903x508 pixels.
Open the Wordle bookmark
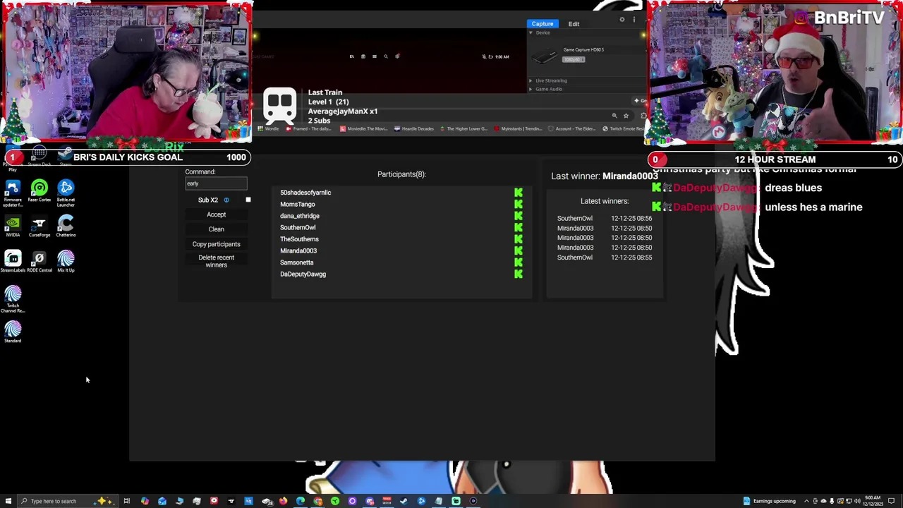(268, 129)
